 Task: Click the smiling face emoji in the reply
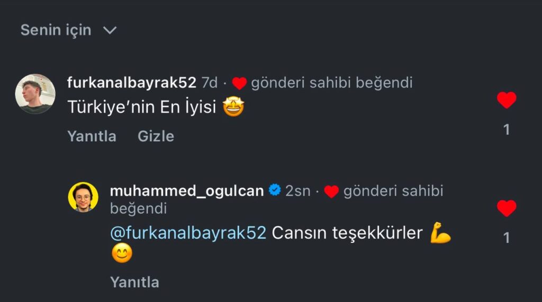(x=122, y=253)
